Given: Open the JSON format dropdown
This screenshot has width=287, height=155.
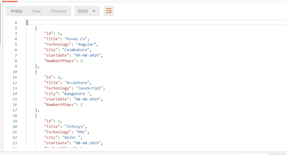Looking at the screenshot, I should tap(87, 11).
